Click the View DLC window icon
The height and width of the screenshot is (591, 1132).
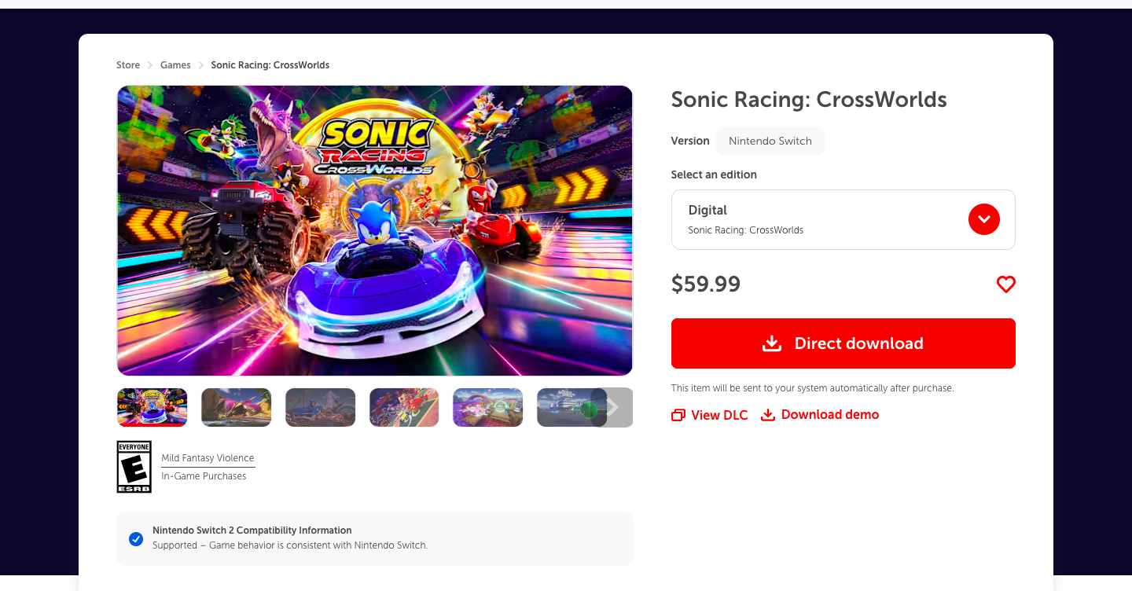pyautogui.click(x=678, y=415)
